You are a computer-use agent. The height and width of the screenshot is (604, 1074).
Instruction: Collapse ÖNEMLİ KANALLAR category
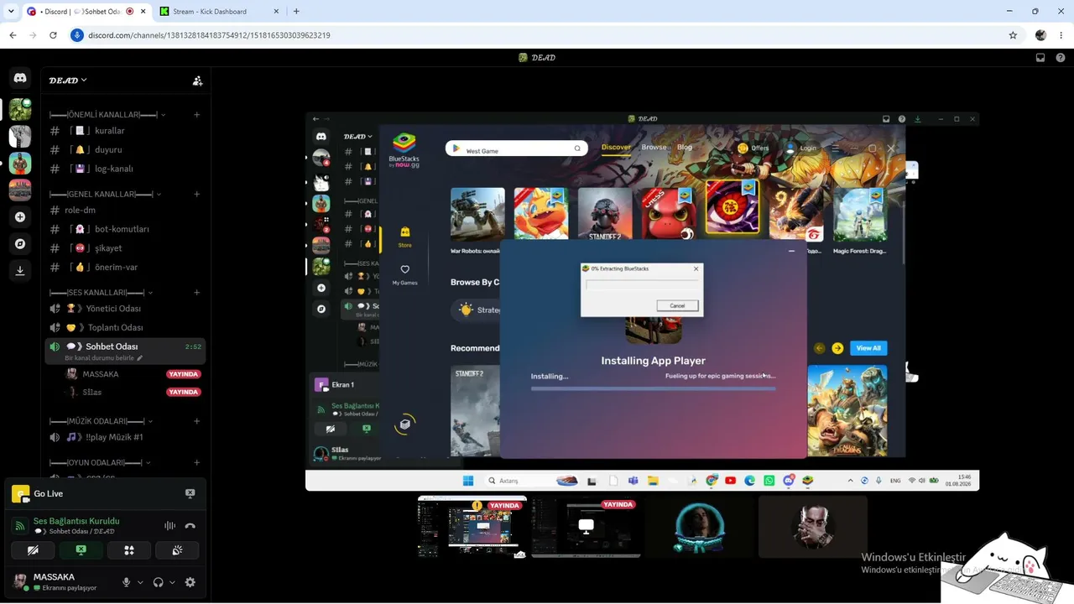(x=107, y=115)
